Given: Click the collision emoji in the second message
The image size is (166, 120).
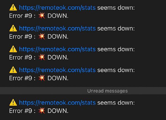Looking at the screenshot, I should [x=42, y=36].
